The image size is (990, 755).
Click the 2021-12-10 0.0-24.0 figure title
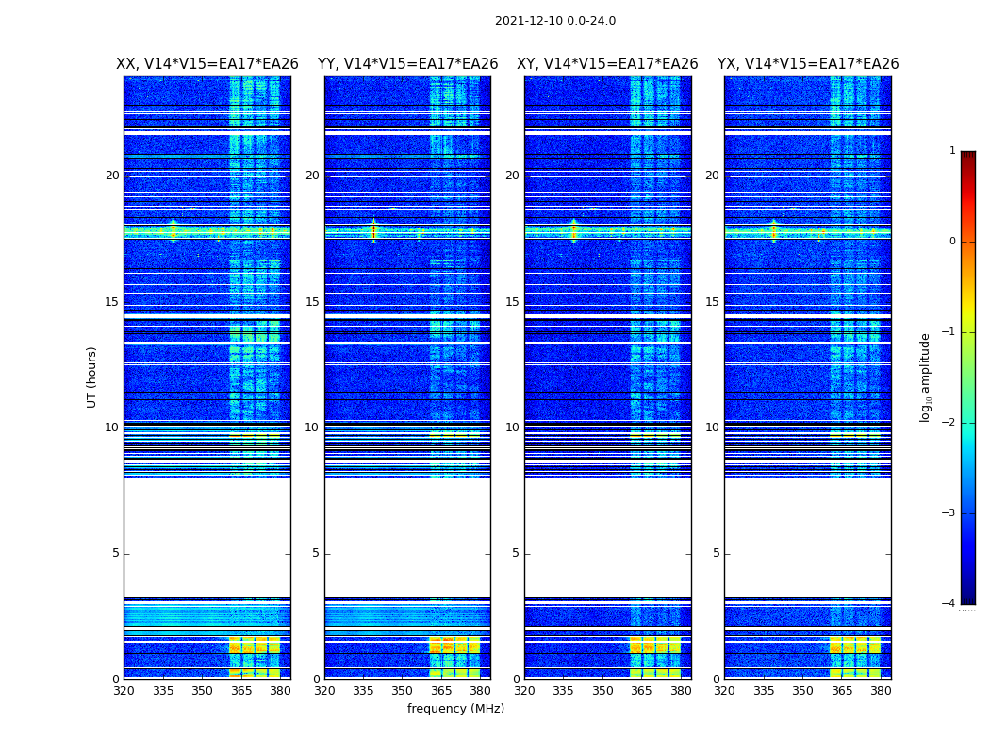coord(555,21)
